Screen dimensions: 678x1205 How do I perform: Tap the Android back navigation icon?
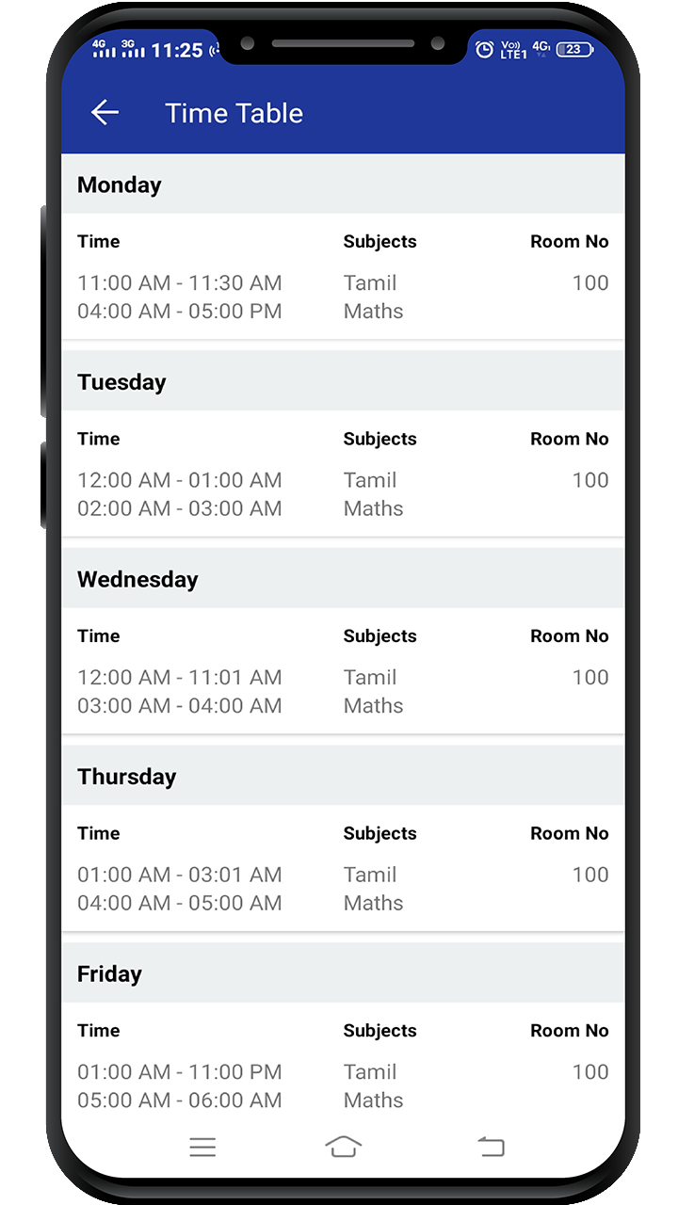(491, 1146)
